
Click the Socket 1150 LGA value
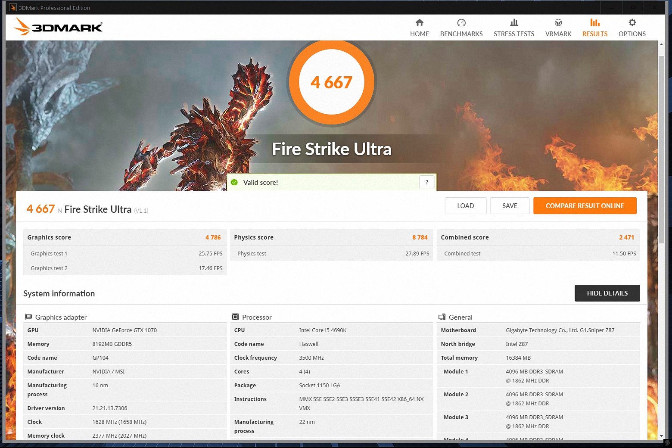[320, 385]
